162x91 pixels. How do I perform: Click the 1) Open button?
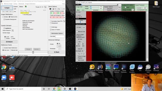pos(7,8)
